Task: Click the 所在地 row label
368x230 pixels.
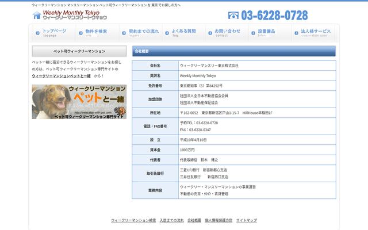Action: [x=155, y=113]
